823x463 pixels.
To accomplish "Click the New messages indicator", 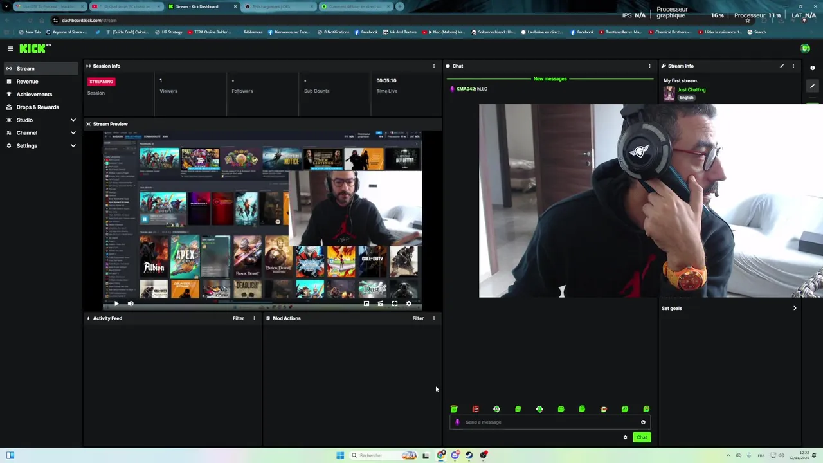I will (x=550, y=79).
